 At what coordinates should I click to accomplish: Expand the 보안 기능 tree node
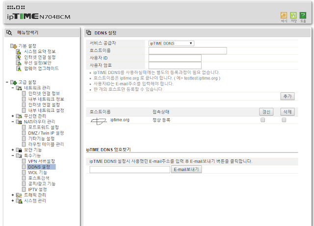pos(13,150)
